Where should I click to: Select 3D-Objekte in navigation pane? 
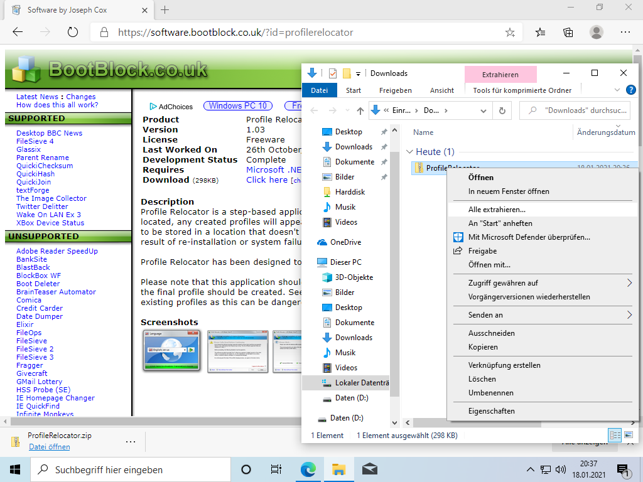348,277
